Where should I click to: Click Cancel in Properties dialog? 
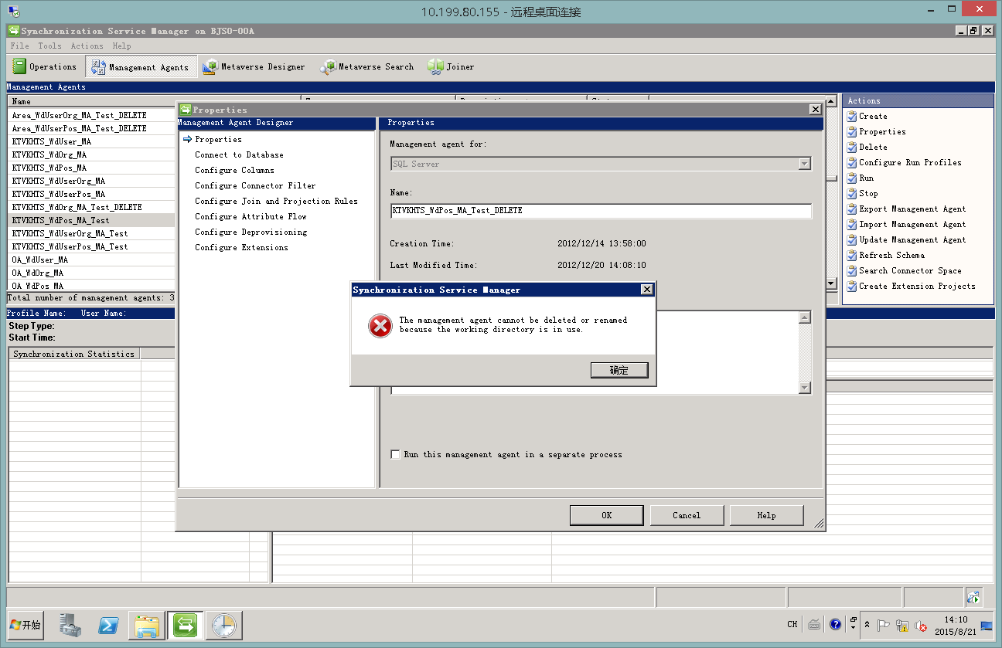(687, 515)
